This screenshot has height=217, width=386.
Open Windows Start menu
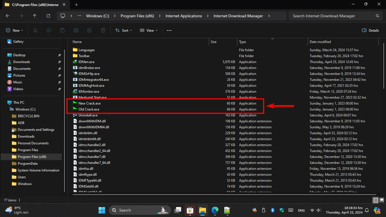tap(102, 210)
